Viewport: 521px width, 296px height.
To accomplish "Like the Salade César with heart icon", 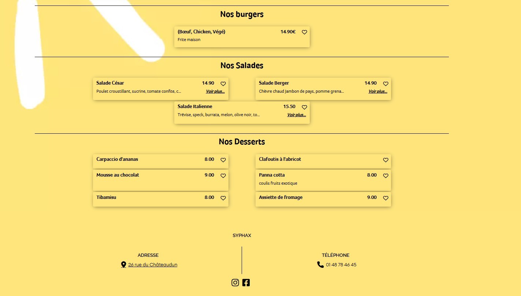I will [223, 84].
